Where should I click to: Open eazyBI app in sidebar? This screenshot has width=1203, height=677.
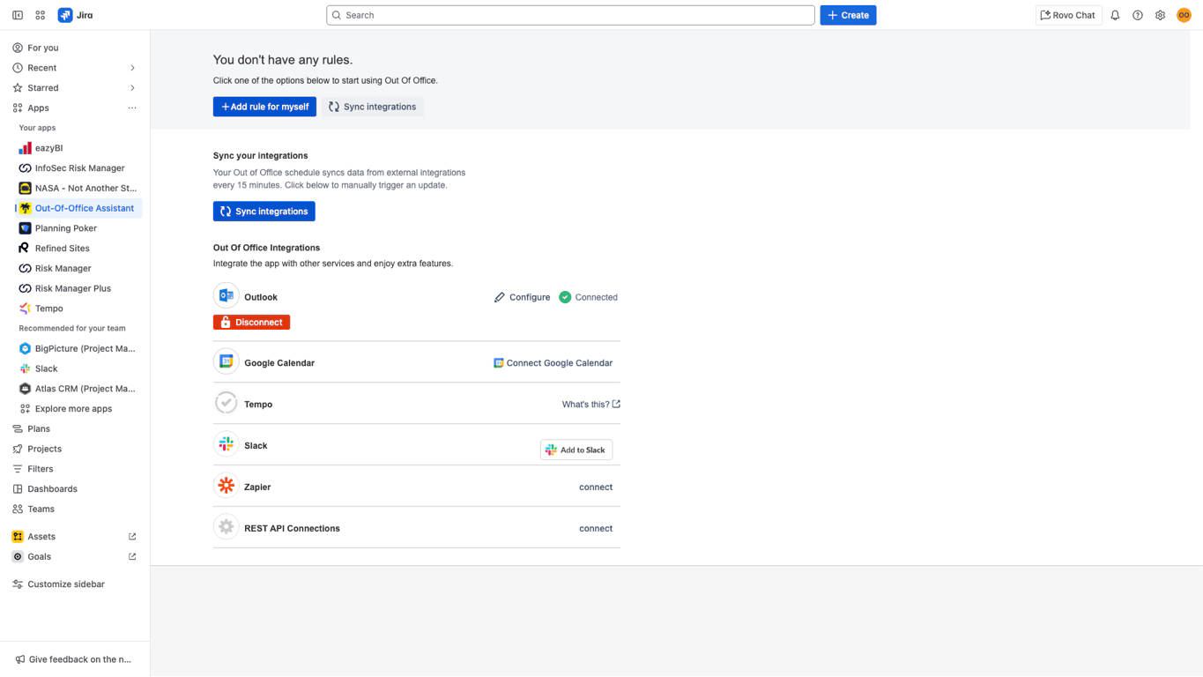click(48, 148)
